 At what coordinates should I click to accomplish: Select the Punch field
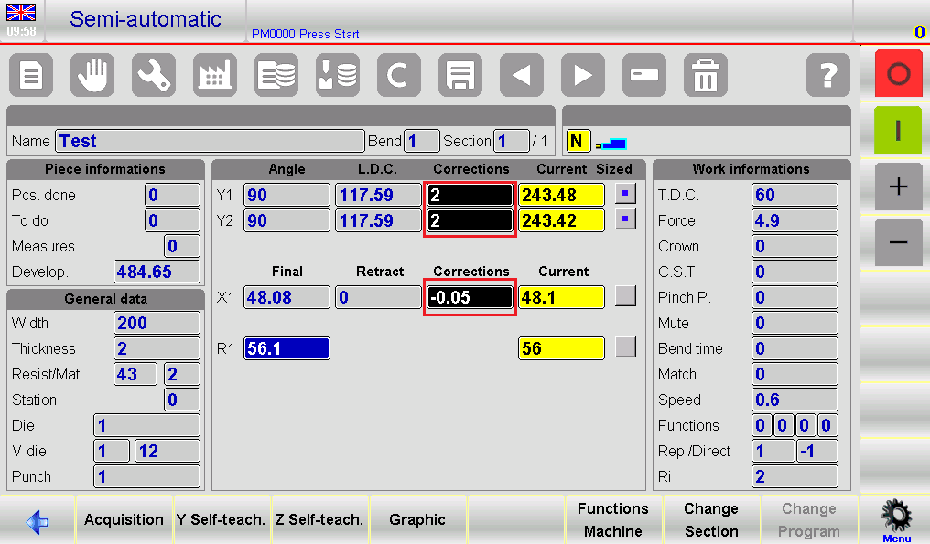click(147, 476)
